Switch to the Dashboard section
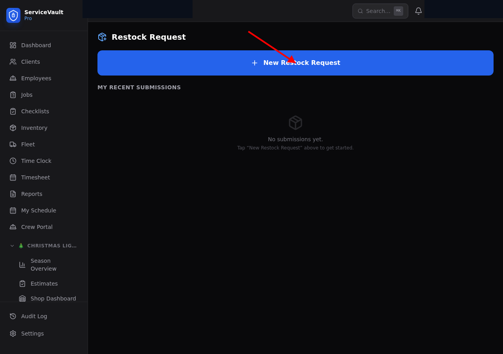The width and height of the screenshot is (503, 354). pos(36,45)
